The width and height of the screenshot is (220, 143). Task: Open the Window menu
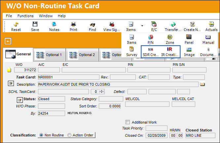(x=46, y=16)
